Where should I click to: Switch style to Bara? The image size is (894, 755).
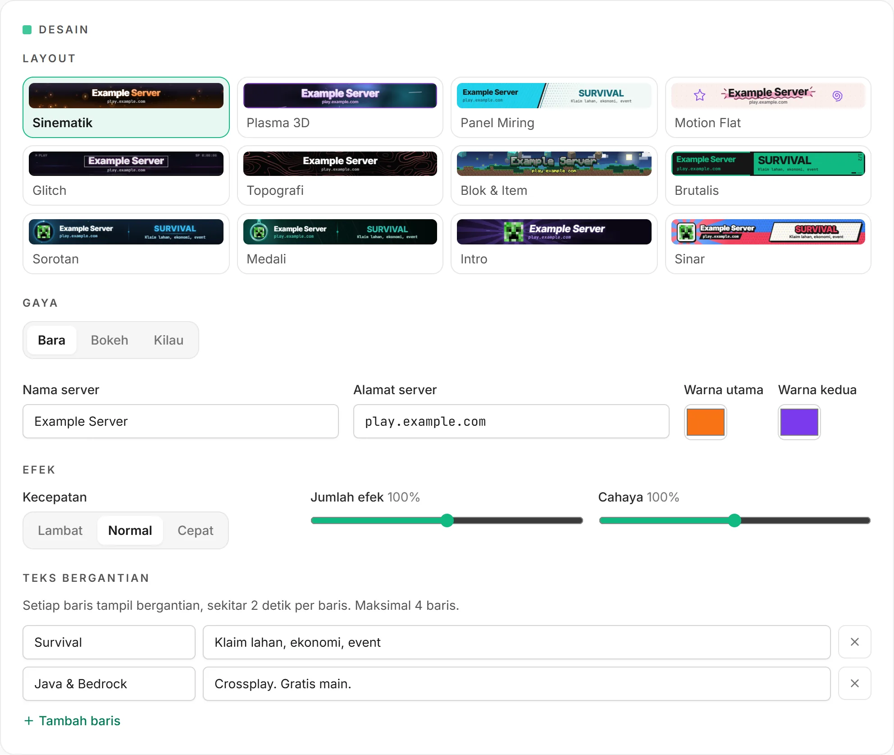point(51,340)
